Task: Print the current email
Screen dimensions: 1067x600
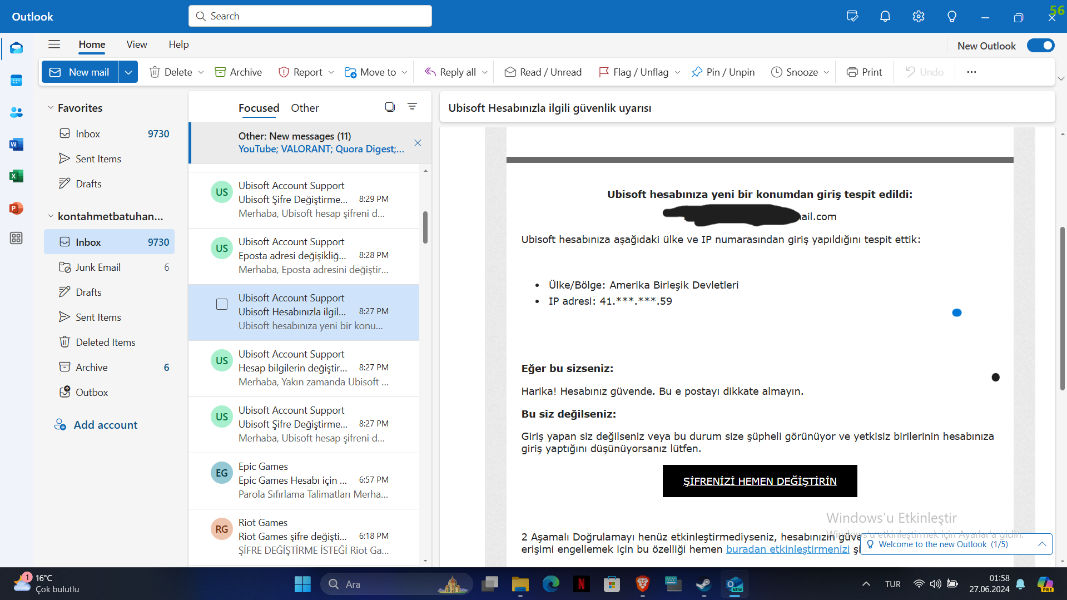Action: coord(864,72)
